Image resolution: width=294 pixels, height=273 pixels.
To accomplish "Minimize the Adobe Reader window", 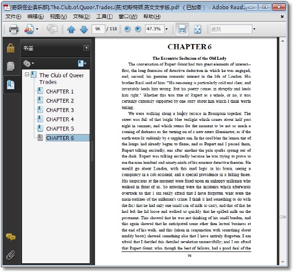I will click(x=251, y=7).
